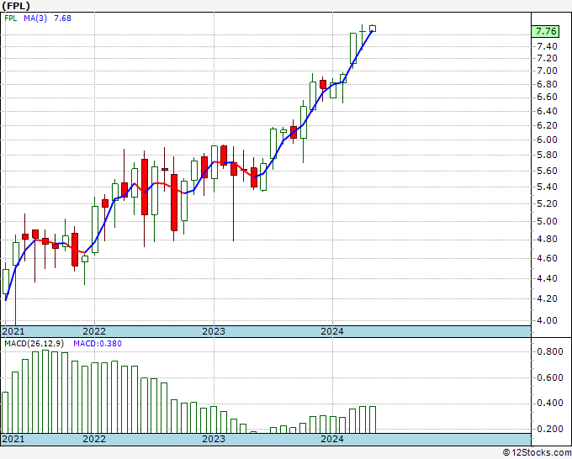Image resolution: width=572 pixels, height=459 pixels.
Task: Click the FPL legend label
Action: [x=11, y=18]
